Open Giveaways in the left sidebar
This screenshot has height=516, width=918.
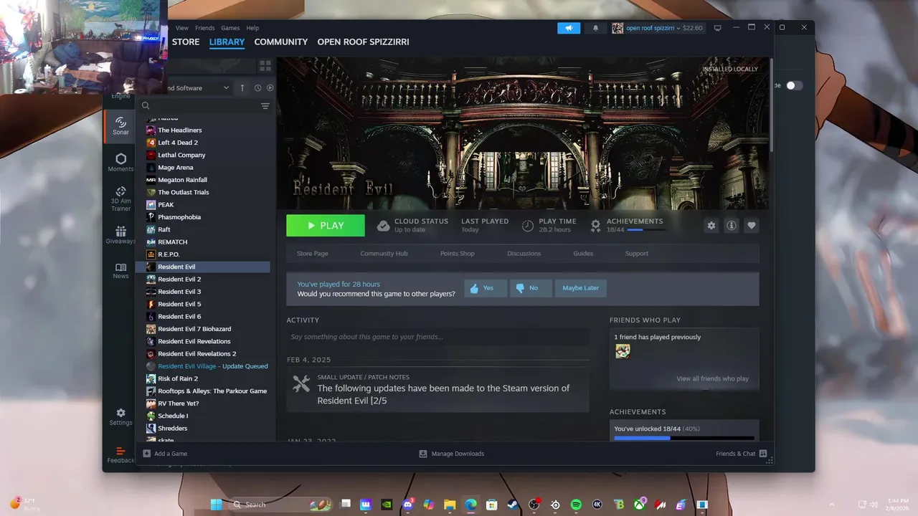click(x=120, y=235)
